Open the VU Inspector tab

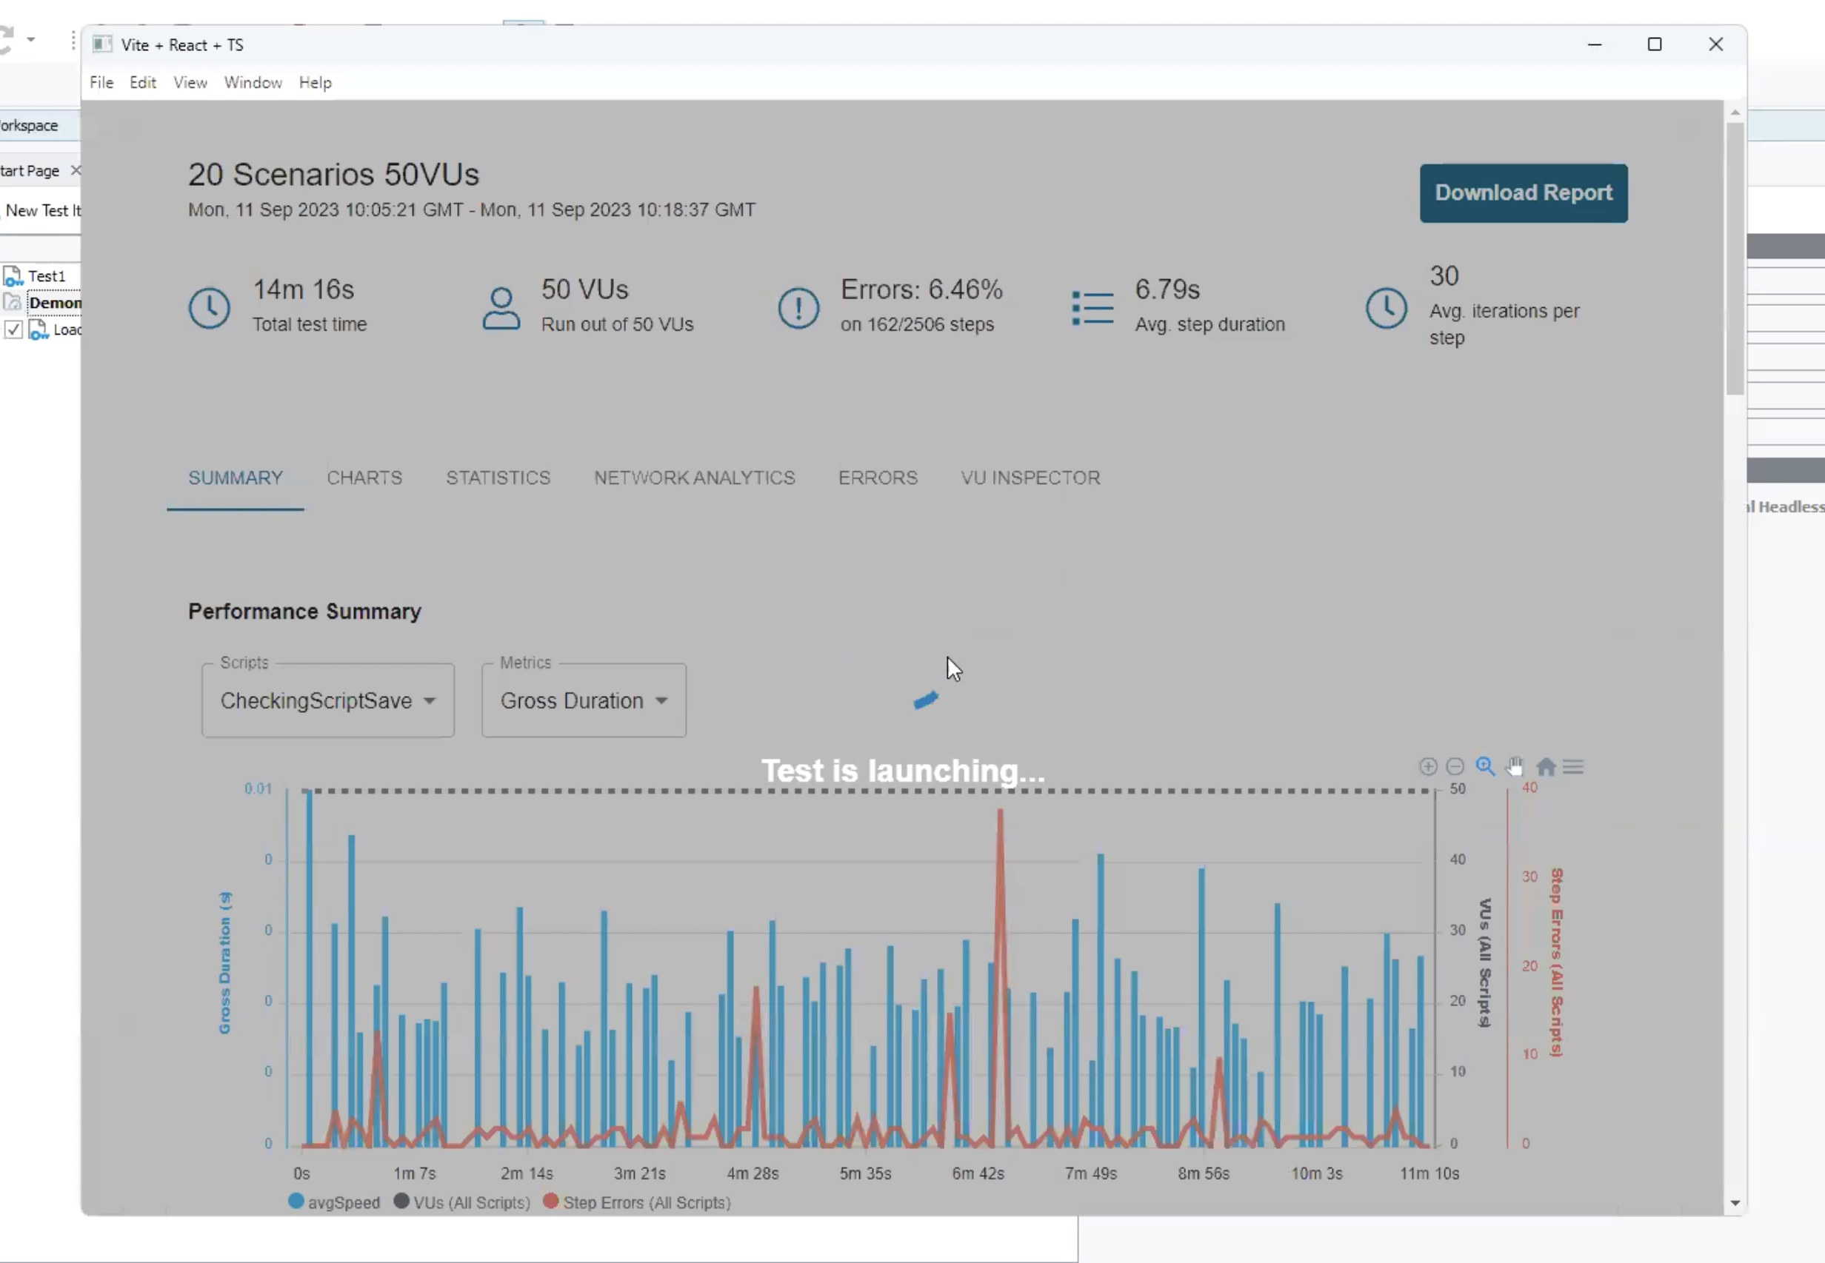(x=1030, y=478)
